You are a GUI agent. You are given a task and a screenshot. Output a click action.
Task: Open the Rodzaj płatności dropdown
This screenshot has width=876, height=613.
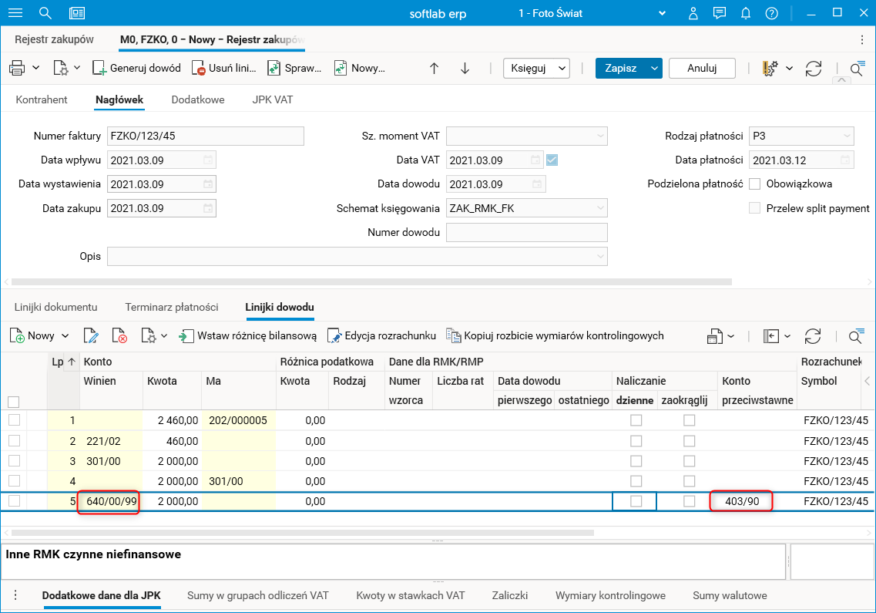pyautogui.click(x=847, y=136)
